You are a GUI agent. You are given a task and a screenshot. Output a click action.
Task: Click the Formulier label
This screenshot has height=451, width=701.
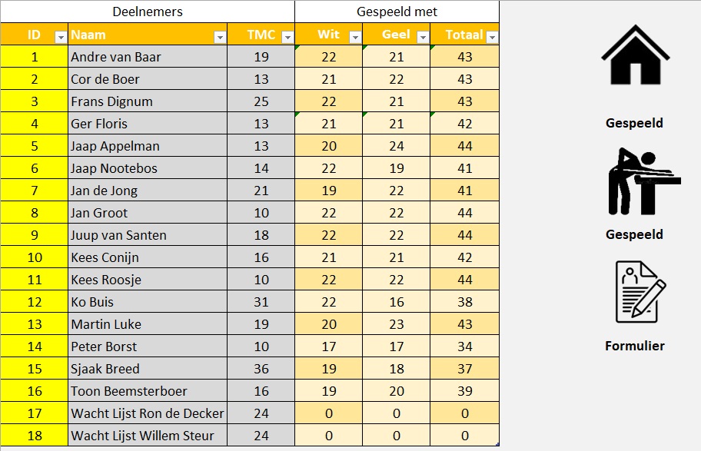(634, 346)
